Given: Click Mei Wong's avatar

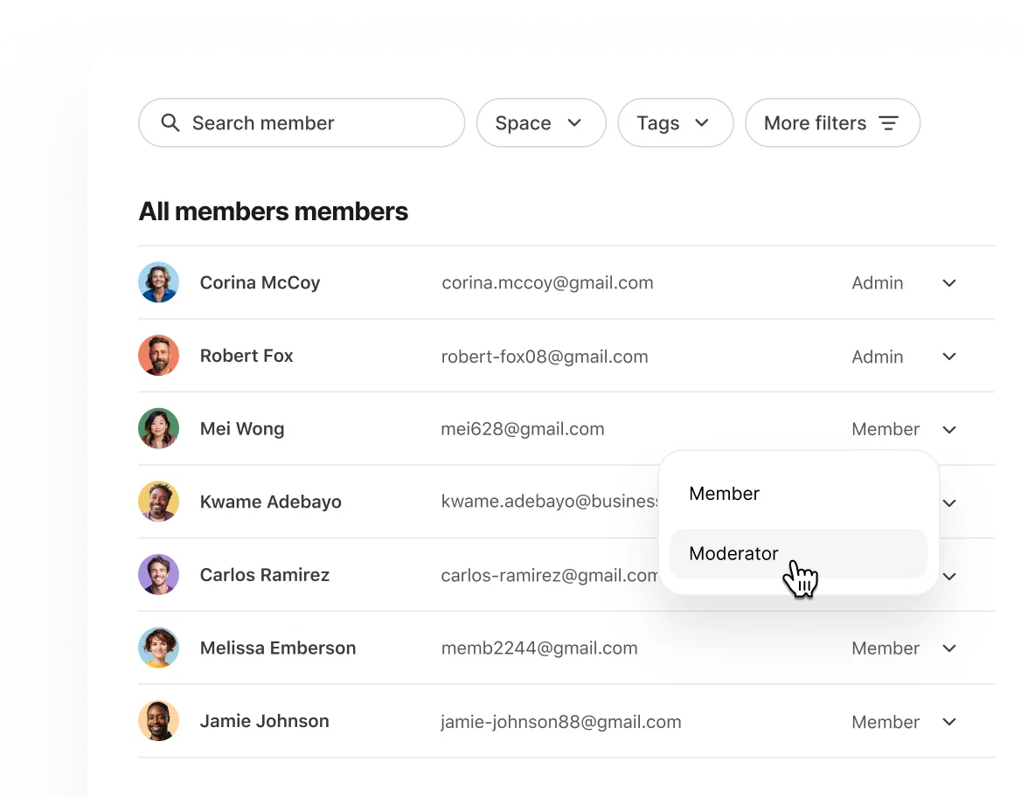Looking at the screenshot, I should tap(158, 428).
